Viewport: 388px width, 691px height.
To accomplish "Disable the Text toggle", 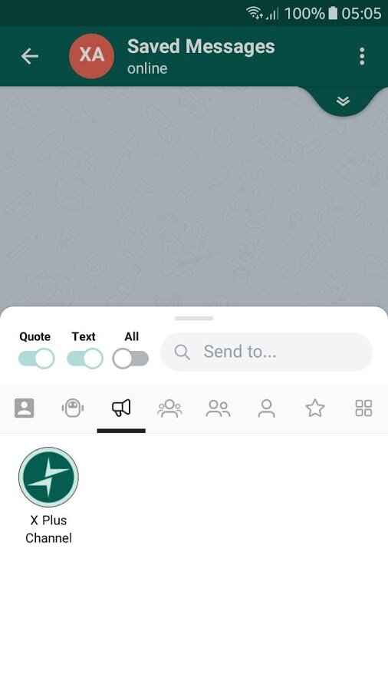I will pos(85,359).
